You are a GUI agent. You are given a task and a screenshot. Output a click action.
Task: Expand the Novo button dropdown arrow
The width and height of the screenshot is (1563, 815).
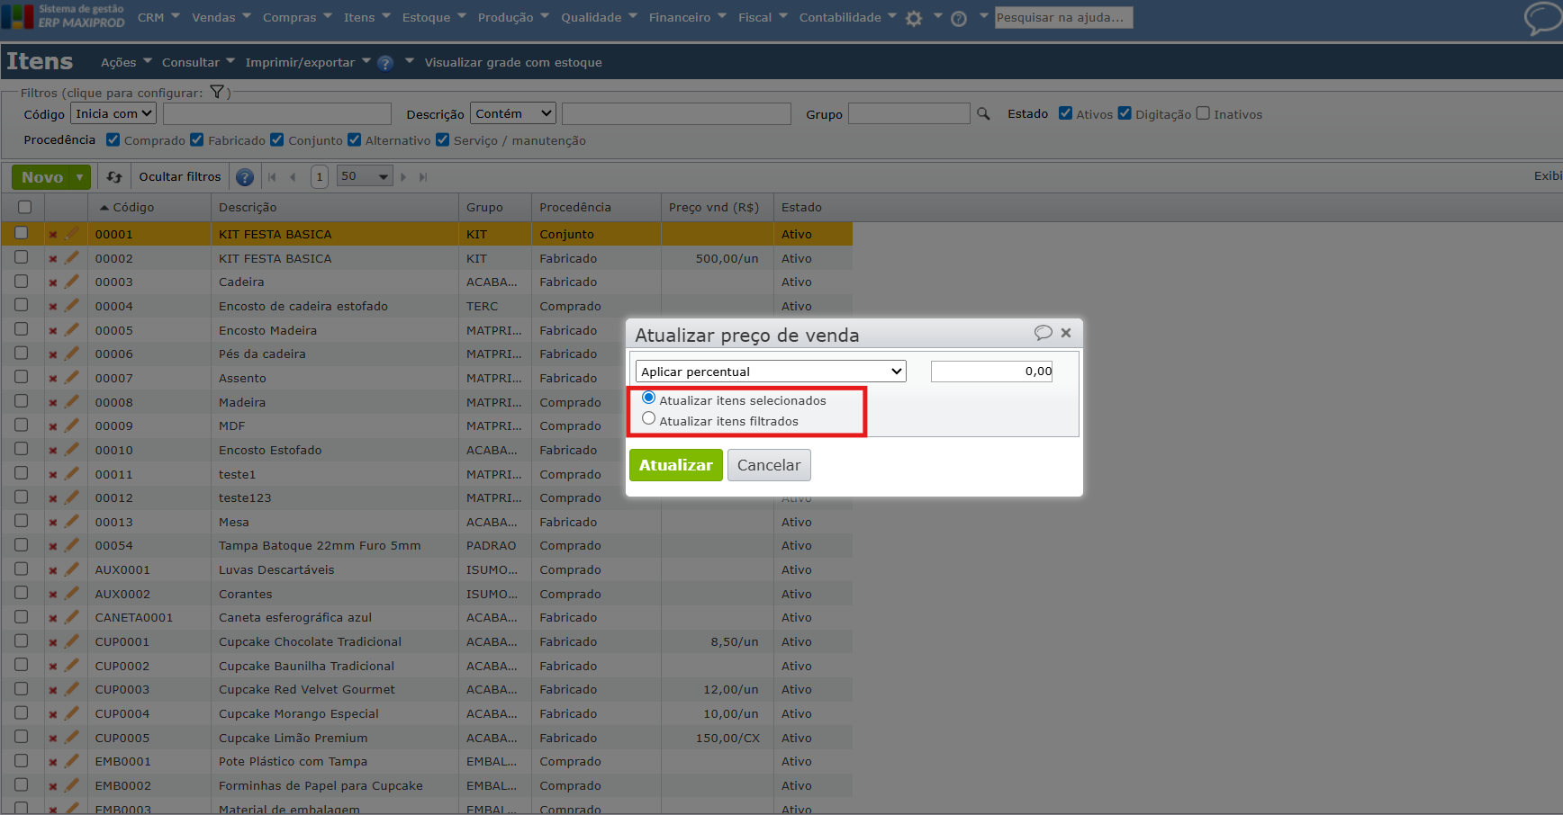80,177
